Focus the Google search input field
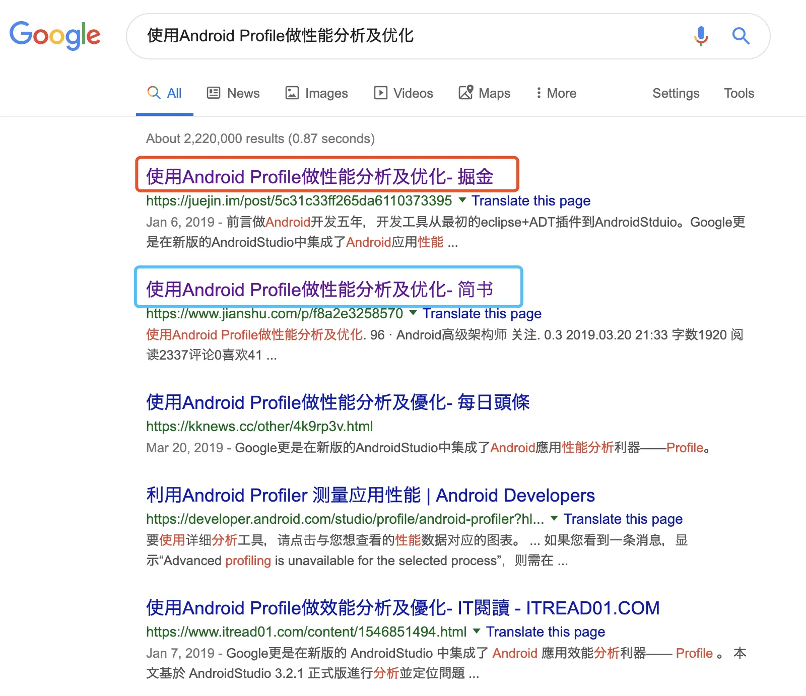The width and height of the screenshot is (806, 696). pos(413,36)
